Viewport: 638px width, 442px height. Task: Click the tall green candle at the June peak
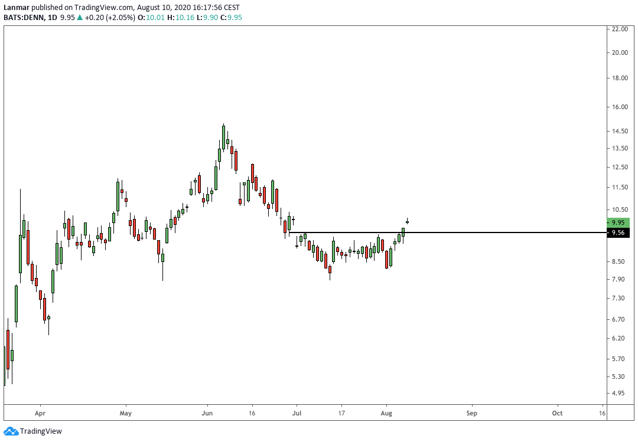click(223, 137)
